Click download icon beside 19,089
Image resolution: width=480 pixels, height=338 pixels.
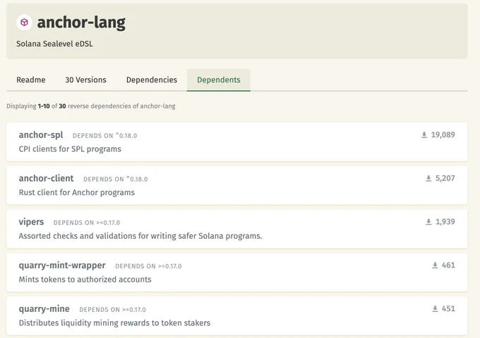click(424, 134)
